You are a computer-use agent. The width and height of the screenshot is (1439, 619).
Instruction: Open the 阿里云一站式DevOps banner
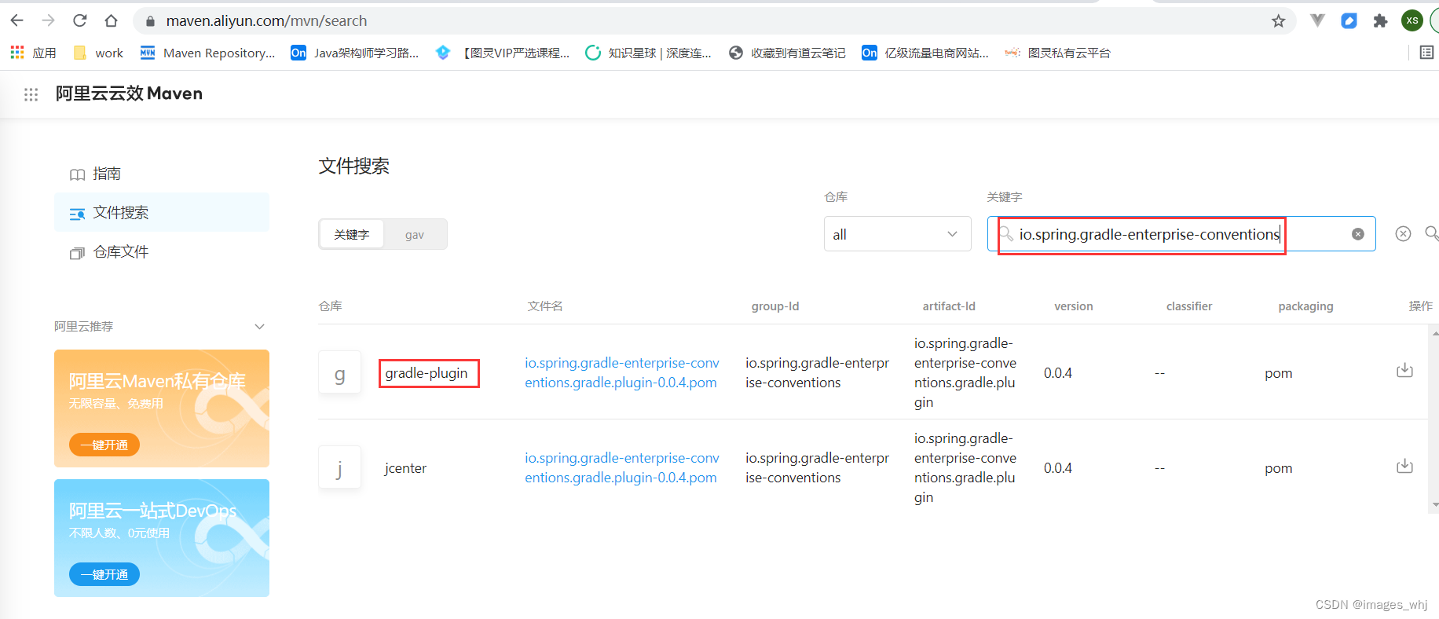(x=162, y=538)
